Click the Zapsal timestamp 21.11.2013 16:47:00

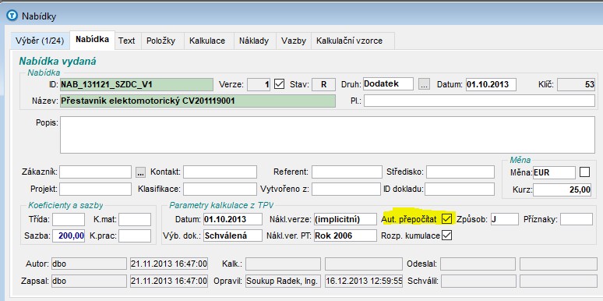(x=169, y=281)
